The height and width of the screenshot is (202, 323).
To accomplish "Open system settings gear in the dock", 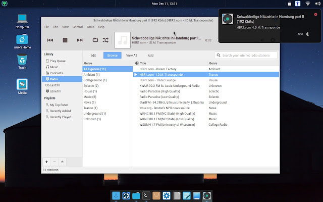I will (167, 195).
